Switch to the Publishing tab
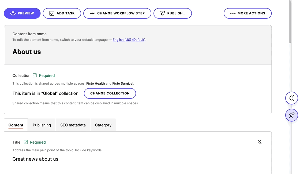Image resolution: width=300 pixels, height=174 pixels. click(42, 125)
